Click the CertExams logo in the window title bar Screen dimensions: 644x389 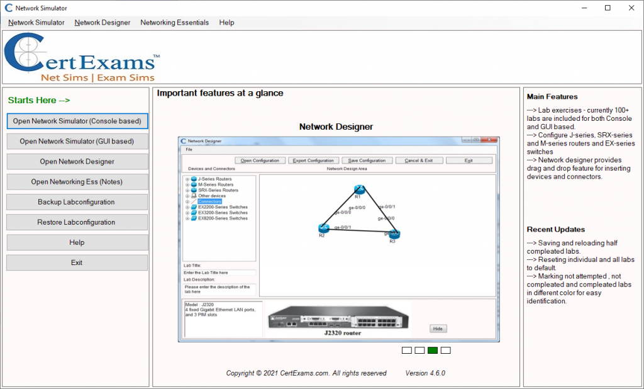click(x=7, y=8)
